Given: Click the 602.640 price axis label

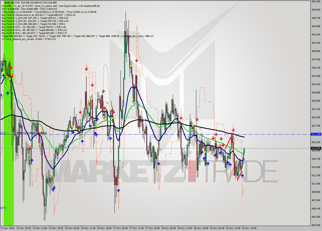Looking at the screenshot, I should tap(316, 225).
